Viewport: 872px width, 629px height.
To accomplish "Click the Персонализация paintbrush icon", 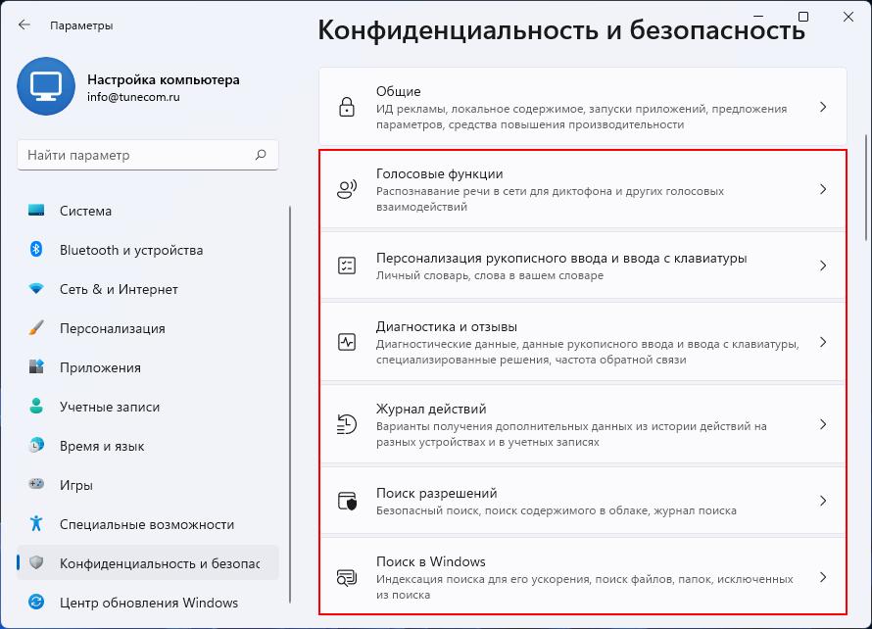I will [36, 327].
